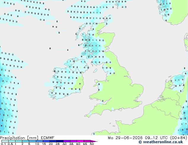Click the "(00+84)" forecast offset text
The height and width of the screenshot is (145, 188).
pos(179,138)
